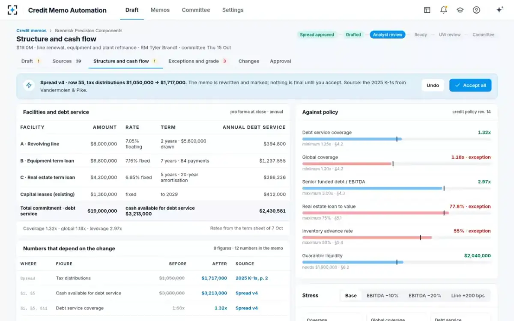Click the Credit memos breadcrumb link
Screen dimensions: 514x321
point(31,31)
